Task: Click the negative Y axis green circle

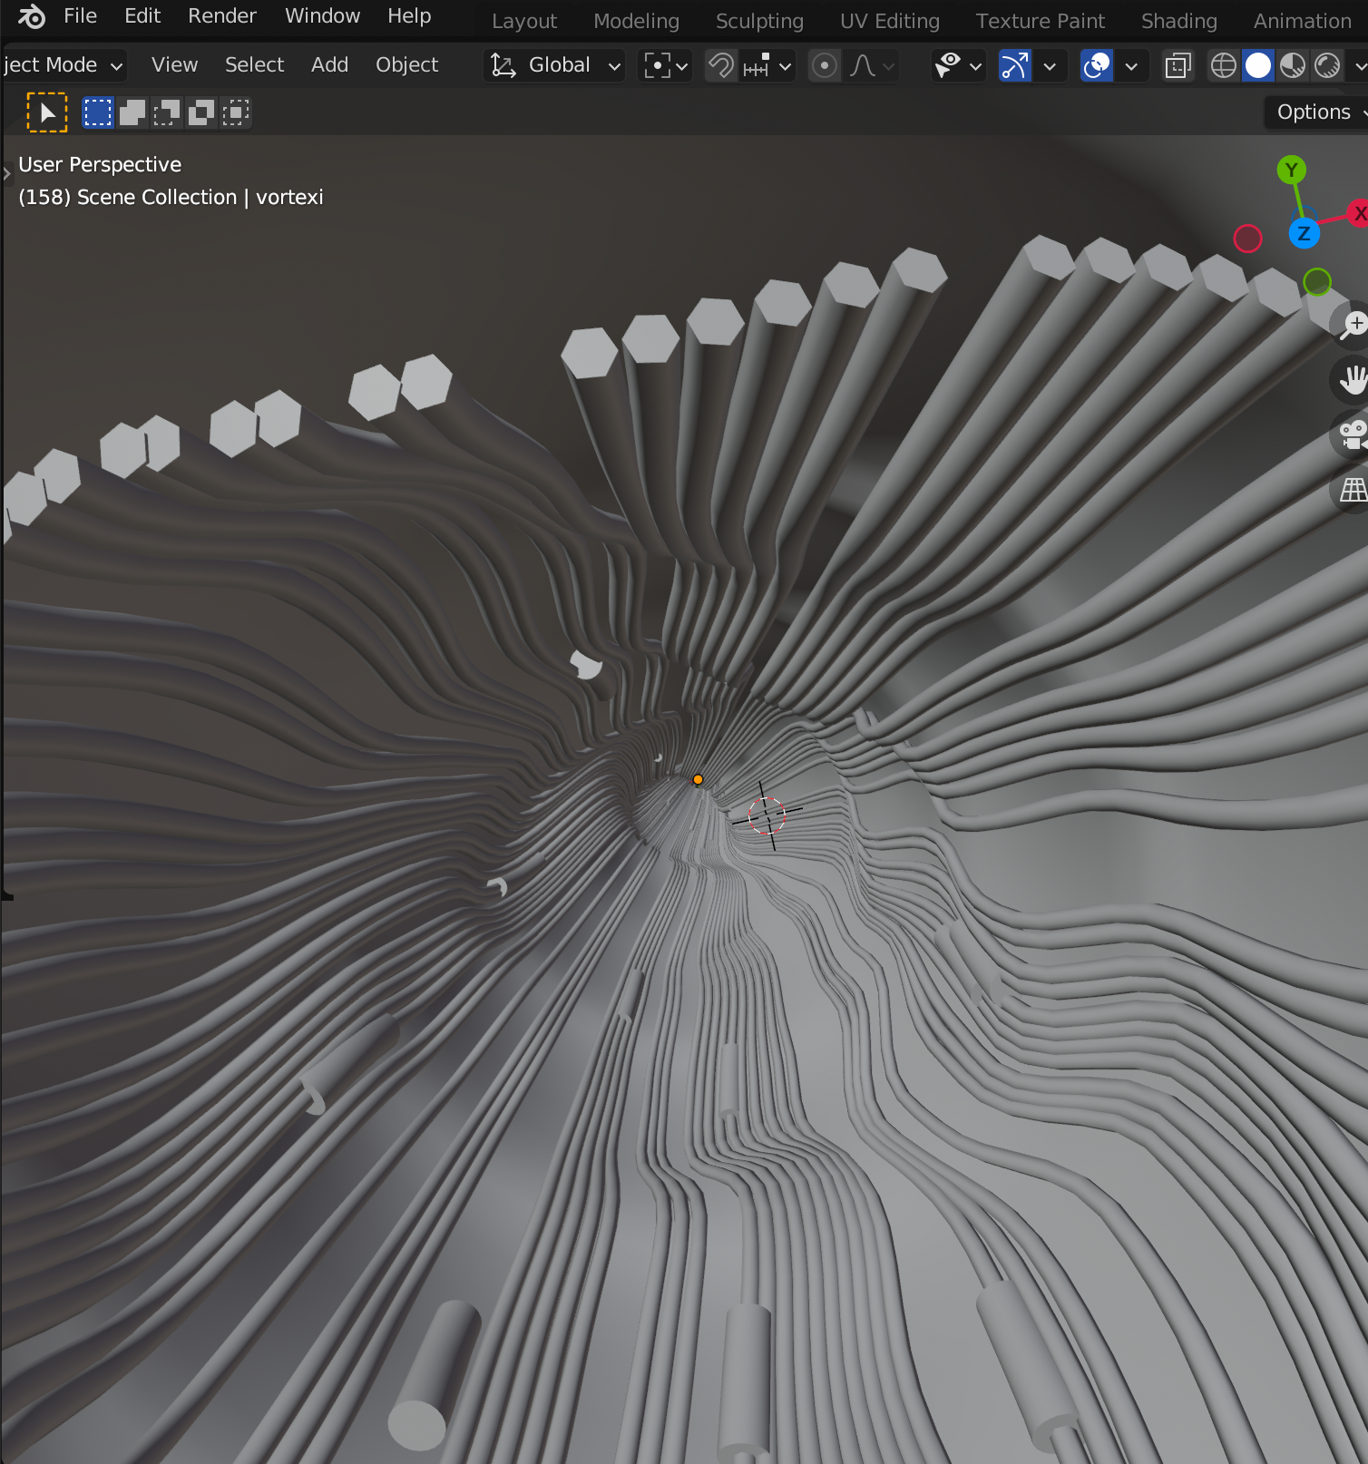Action: click(1316, 282)
